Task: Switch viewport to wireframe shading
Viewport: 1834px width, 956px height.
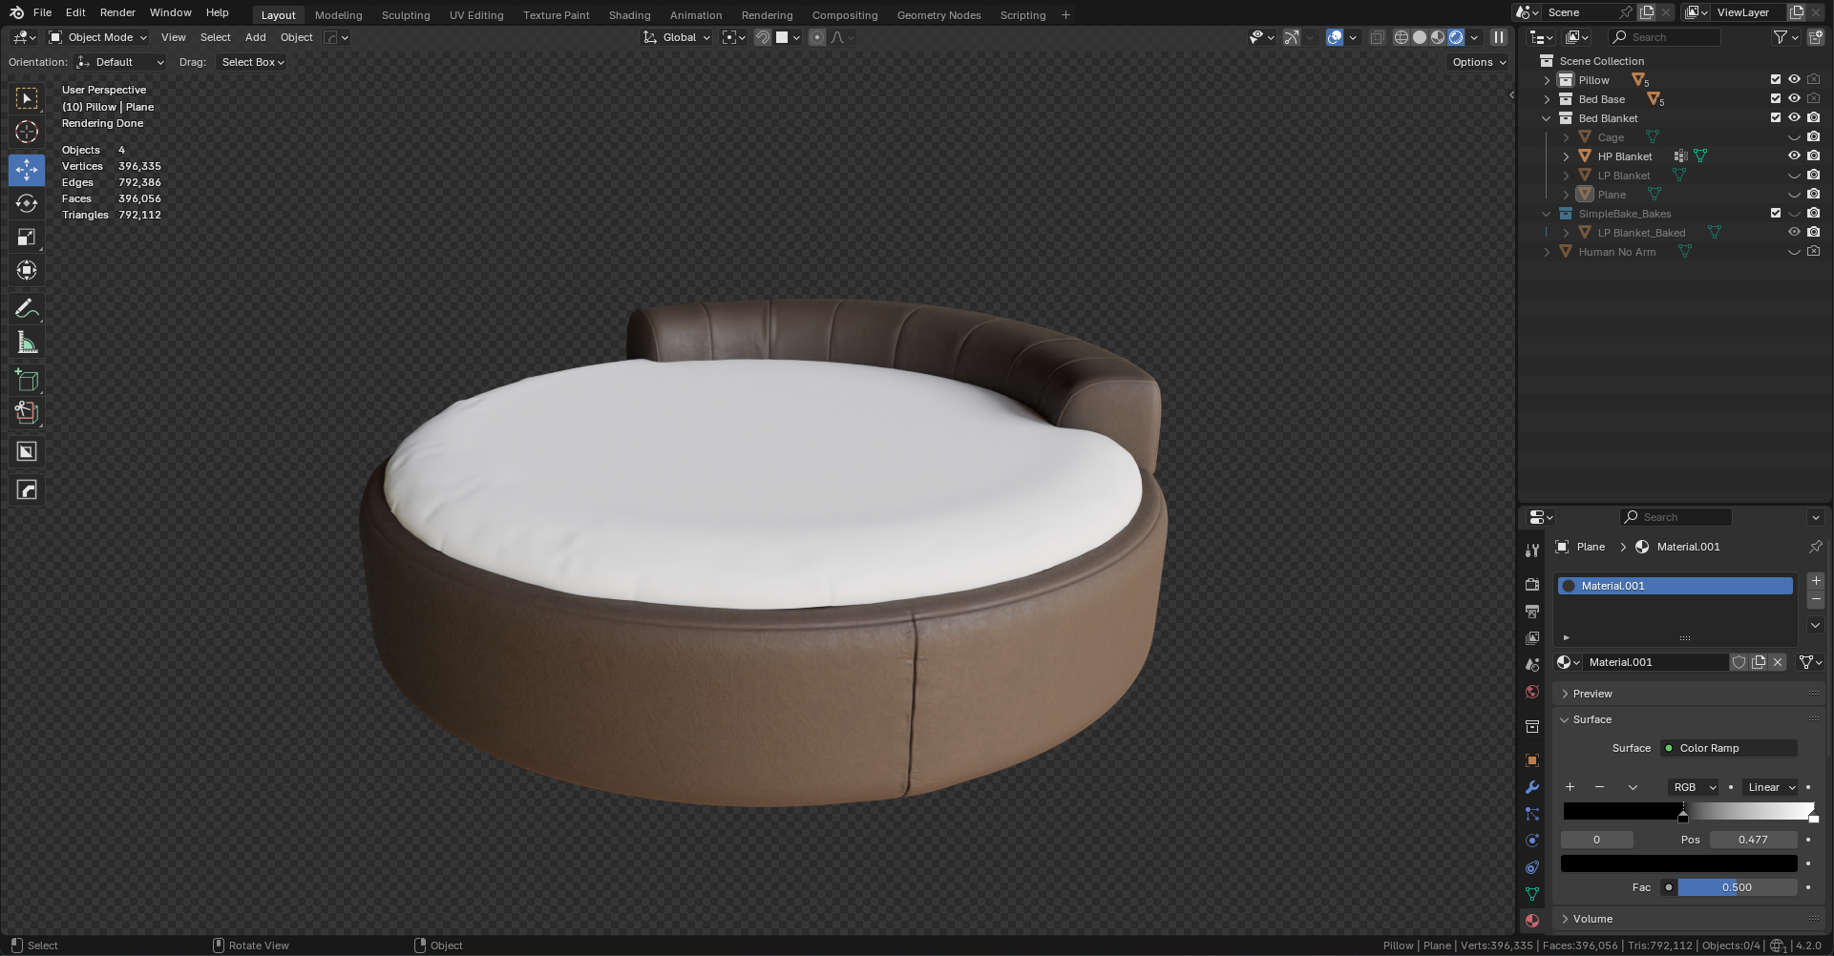Action: point(1401,37)
